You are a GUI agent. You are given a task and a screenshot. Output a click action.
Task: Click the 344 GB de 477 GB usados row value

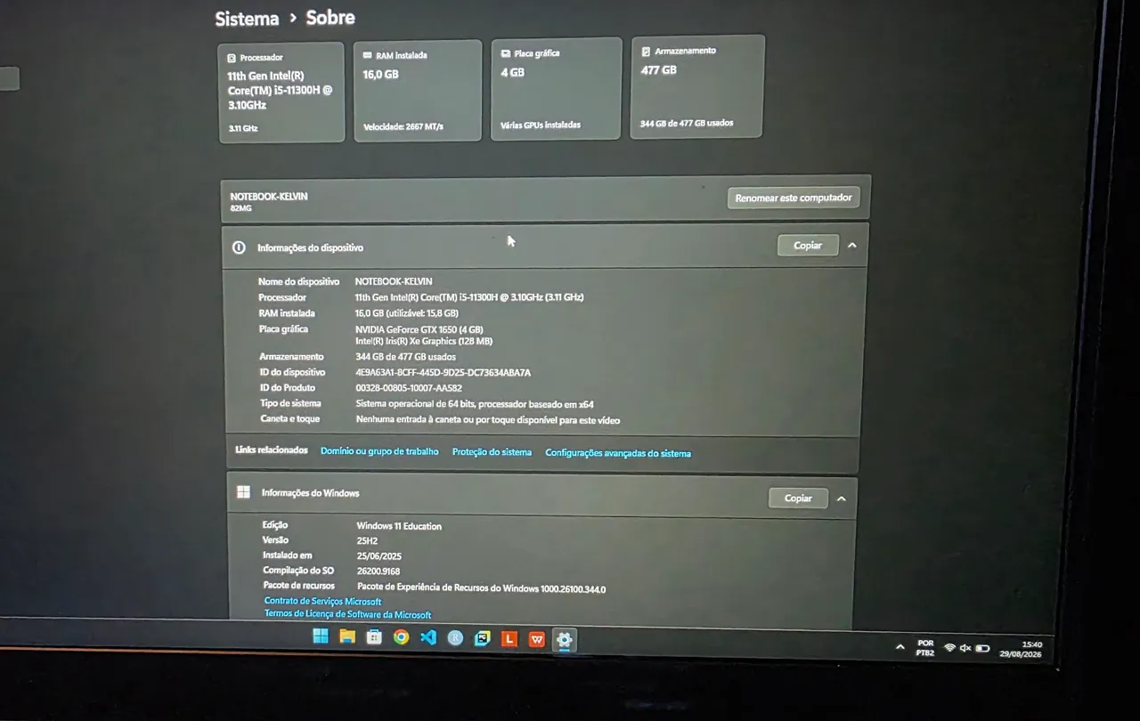pos(405,357)
